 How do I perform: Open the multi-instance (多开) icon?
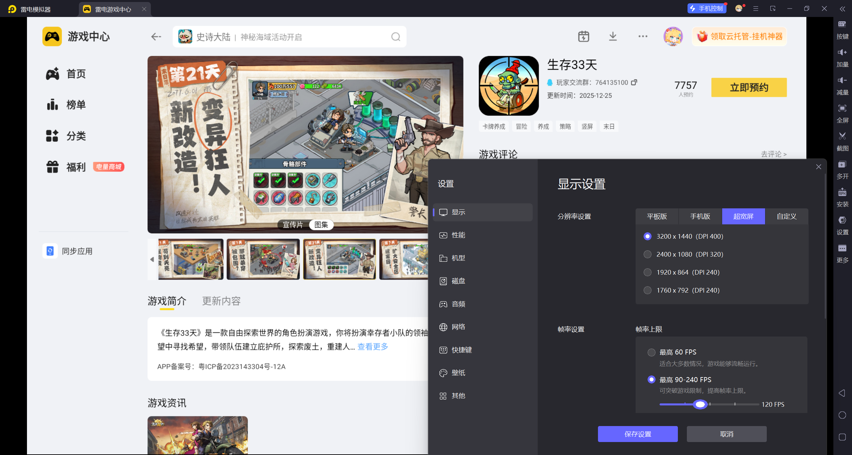click(x=842, y=164)
